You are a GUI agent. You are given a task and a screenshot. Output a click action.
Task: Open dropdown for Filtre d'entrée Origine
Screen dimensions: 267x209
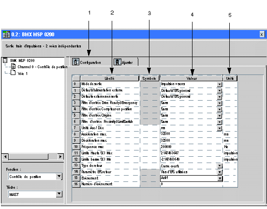tap(220, 116)
